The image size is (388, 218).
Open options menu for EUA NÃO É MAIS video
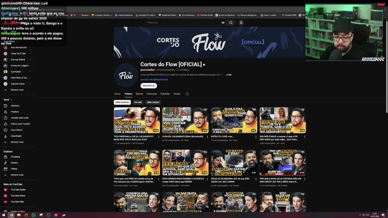click(304, 137)
